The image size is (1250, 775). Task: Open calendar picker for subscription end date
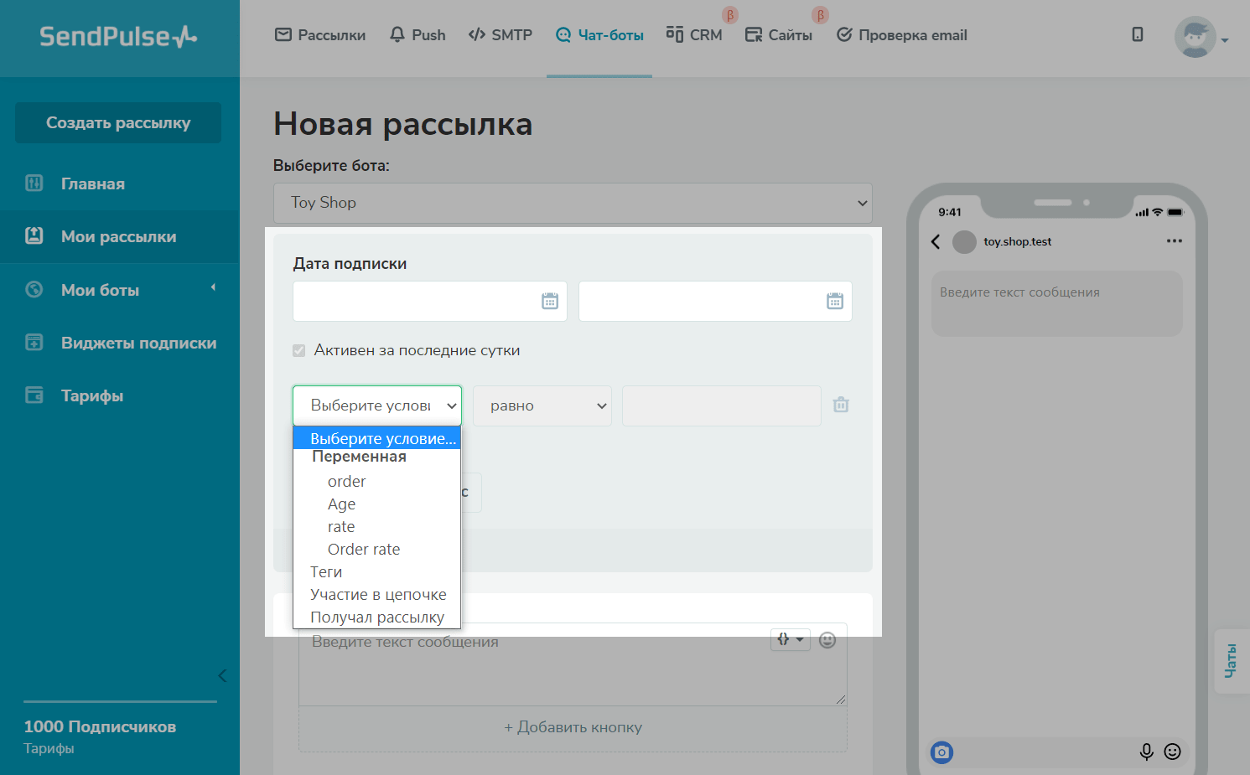tap(835, 301)
